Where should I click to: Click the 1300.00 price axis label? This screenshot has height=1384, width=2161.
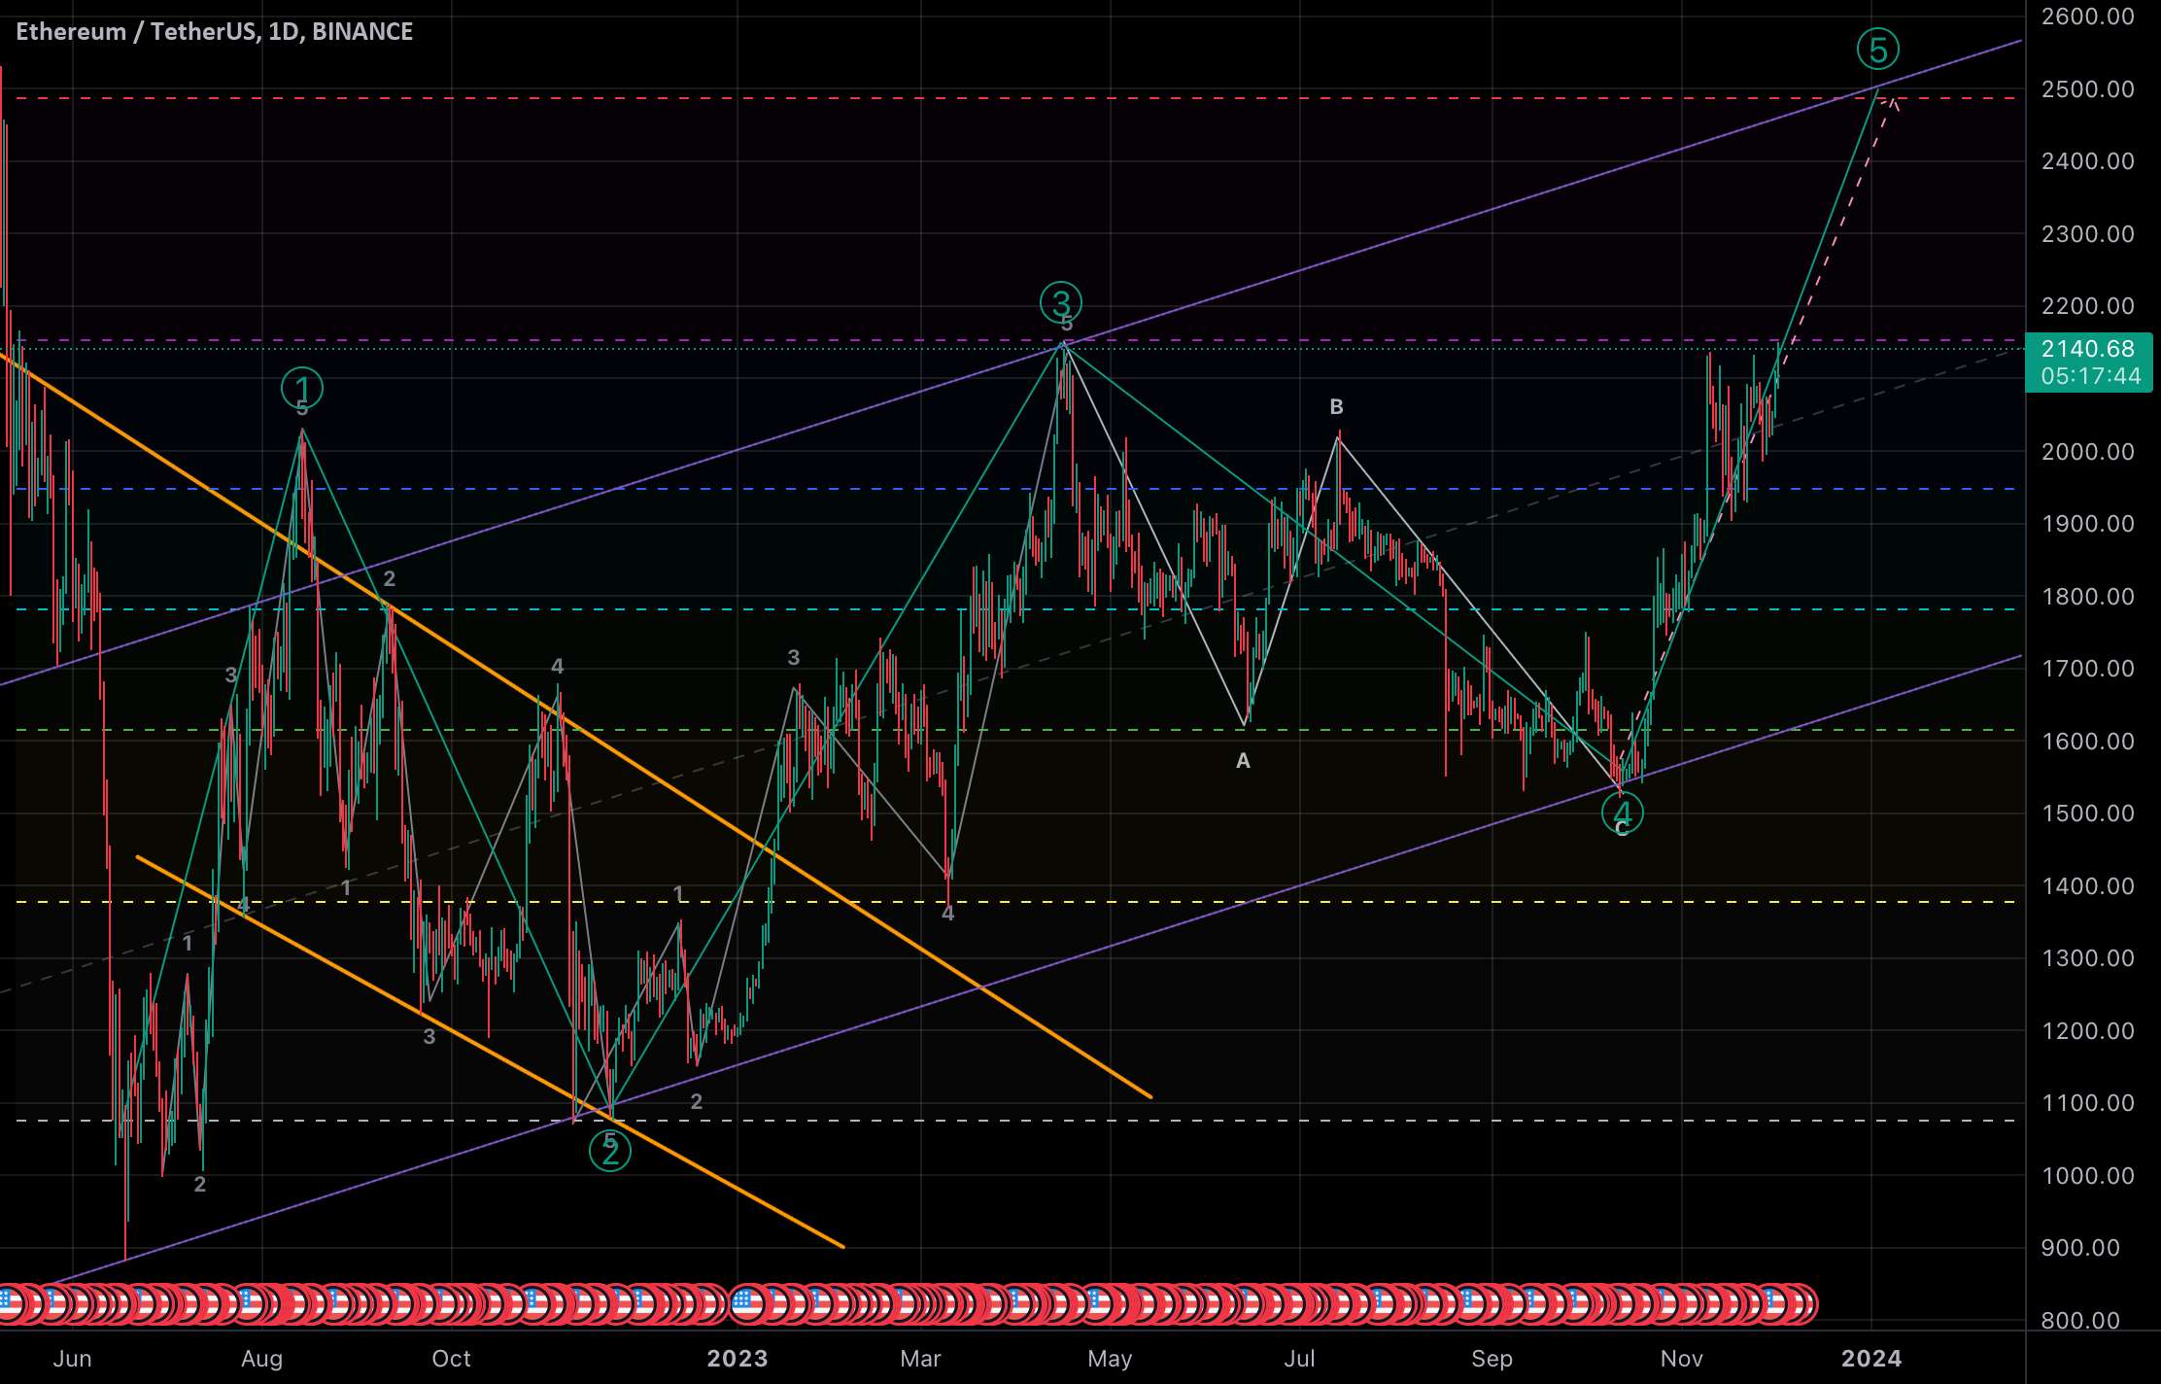point(2088,958)
